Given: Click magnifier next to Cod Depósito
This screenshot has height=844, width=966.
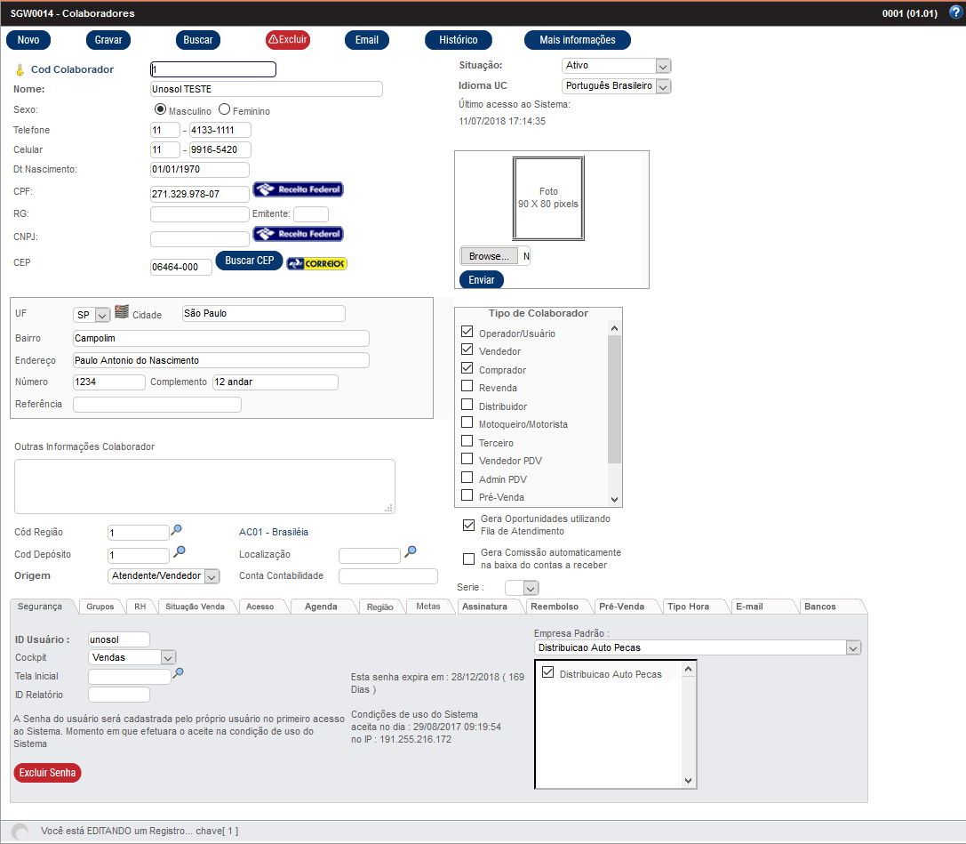Looking at the screenshot, I should click(179, 552).
